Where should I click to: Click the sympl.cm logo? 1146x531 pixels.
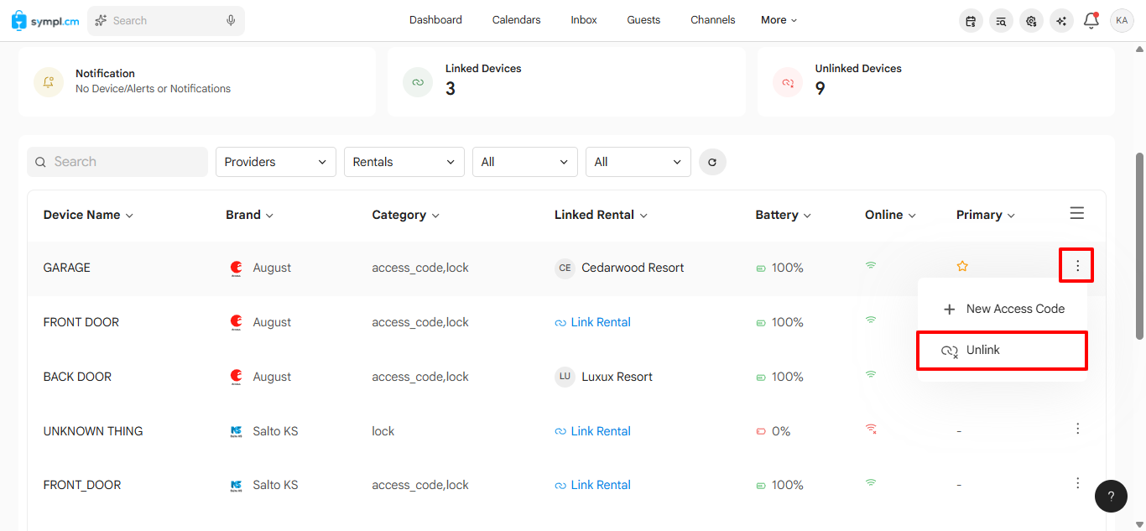pyautogui.click(x=46, y=20)
